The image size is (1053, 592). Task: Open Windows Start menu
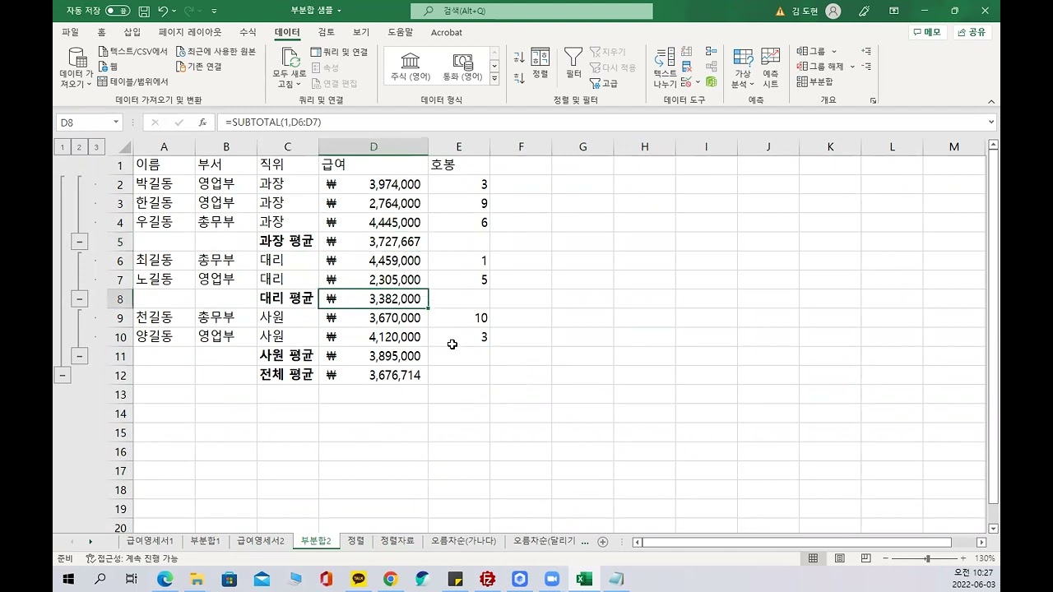coord(69,579)
